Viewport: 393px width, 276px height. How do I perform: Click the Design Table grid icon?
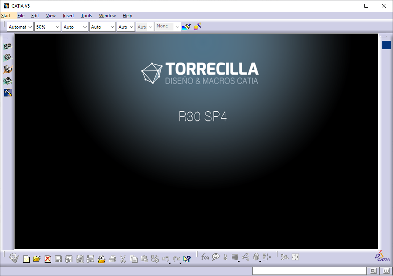[234, 257]
